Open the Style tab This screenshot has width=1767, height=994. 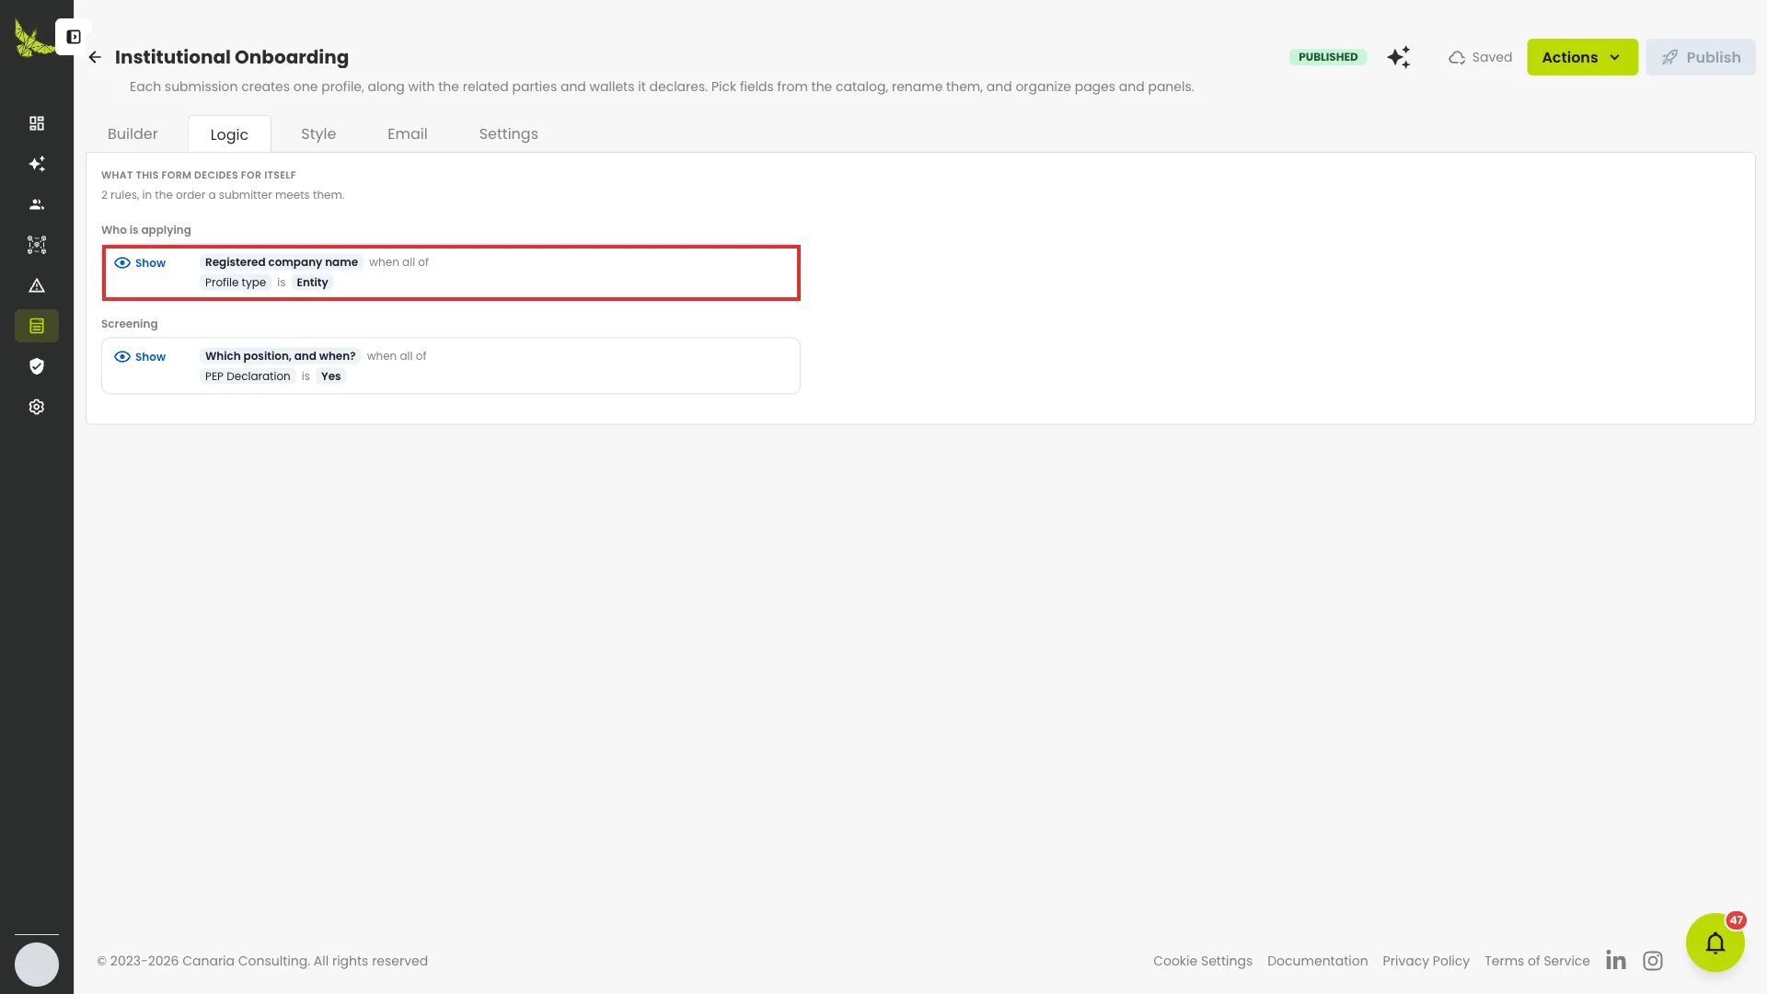click(318, 134)
